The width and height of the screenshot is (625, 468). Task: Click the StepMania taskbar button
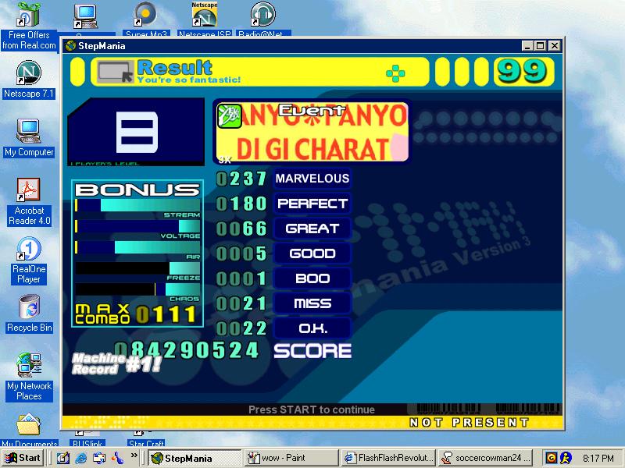[195, 458]
